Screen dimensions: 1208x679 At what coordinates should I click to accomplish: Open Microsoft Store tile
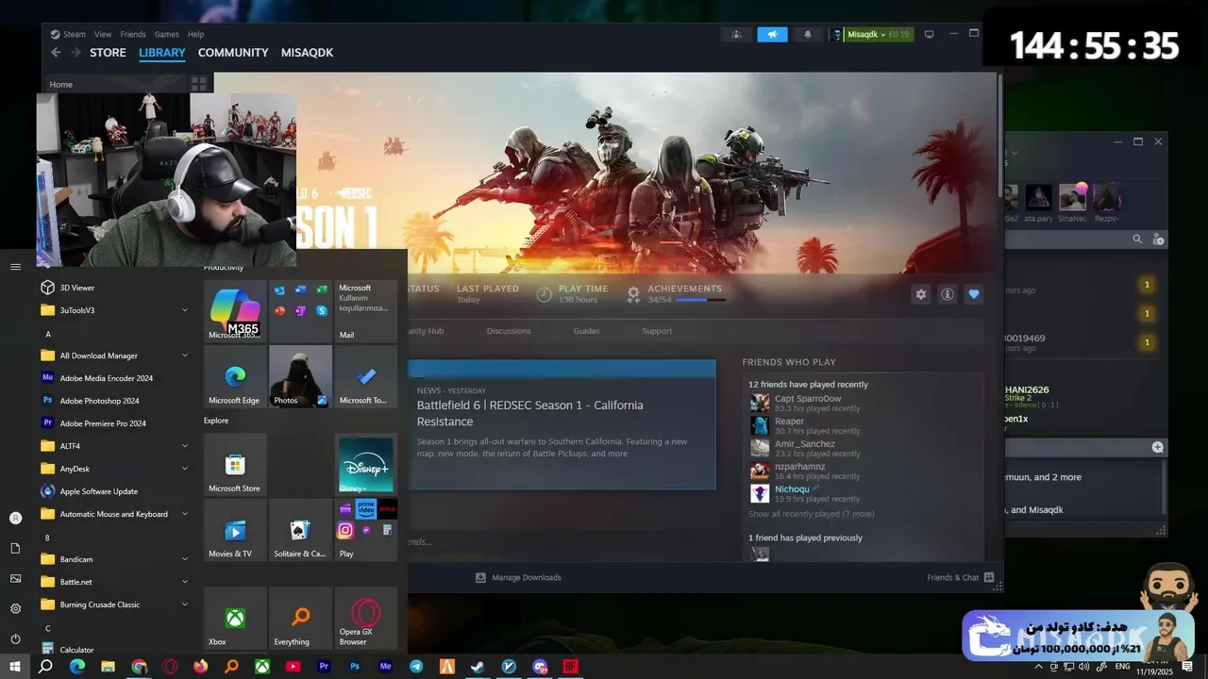tap(235, 464)
